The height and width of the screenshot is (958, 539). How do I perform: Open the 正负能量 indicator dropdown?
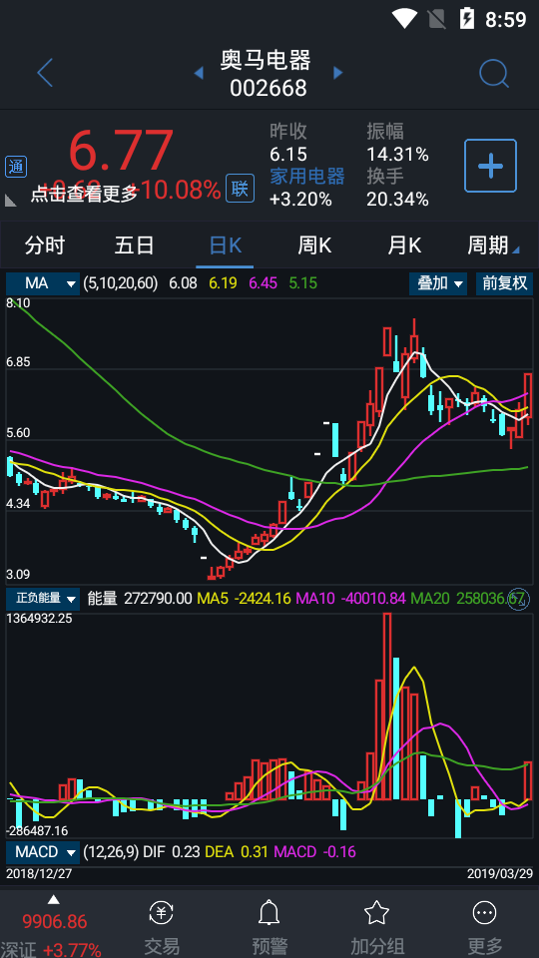[43, 599]
